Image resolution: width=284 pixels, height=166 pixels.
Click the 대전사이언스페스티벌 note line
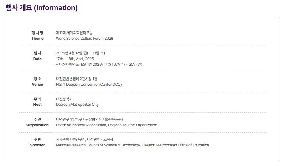[x=99, y=64]
